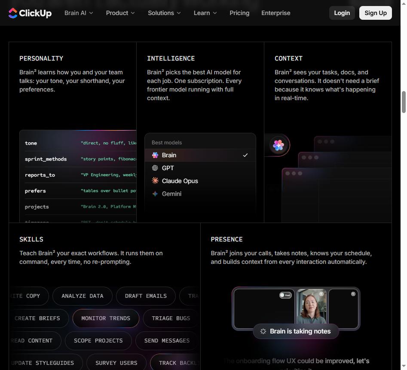Expand the Product dropdown menu

120,13
